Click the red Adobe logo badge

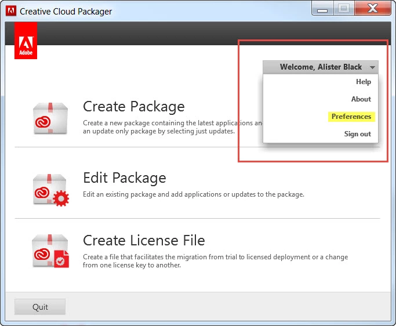[x=26, y=41]
